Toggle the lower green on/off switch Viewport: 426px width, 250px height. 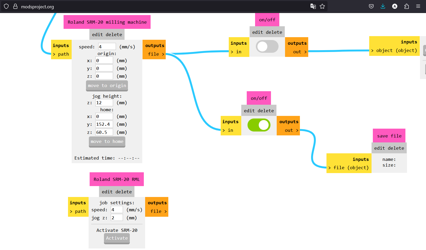259,125
